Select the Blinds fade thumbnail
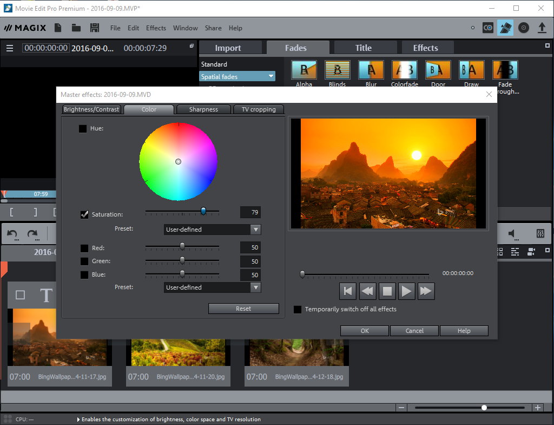554x425 pixels. pyautogui.click(x=338, y=70)
